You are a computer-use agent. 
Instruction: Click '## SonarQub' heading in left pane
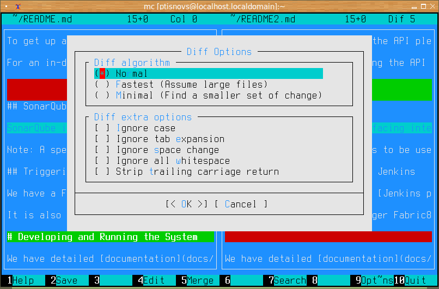37,106
